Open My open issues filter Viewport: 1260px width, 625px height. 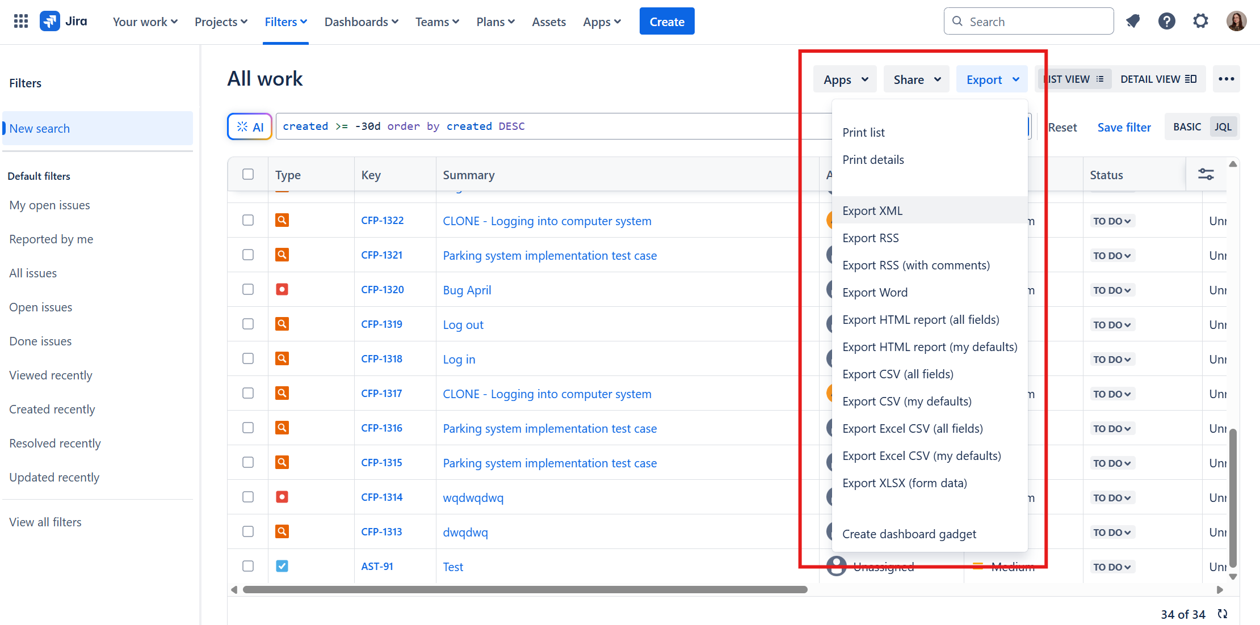pyautogui.click(x=50, y=205)
